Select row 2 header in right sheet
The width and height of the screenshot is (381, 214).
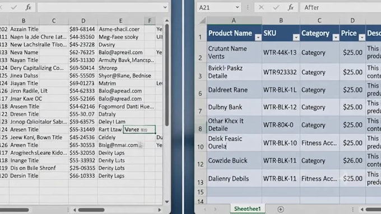[201, 53]
